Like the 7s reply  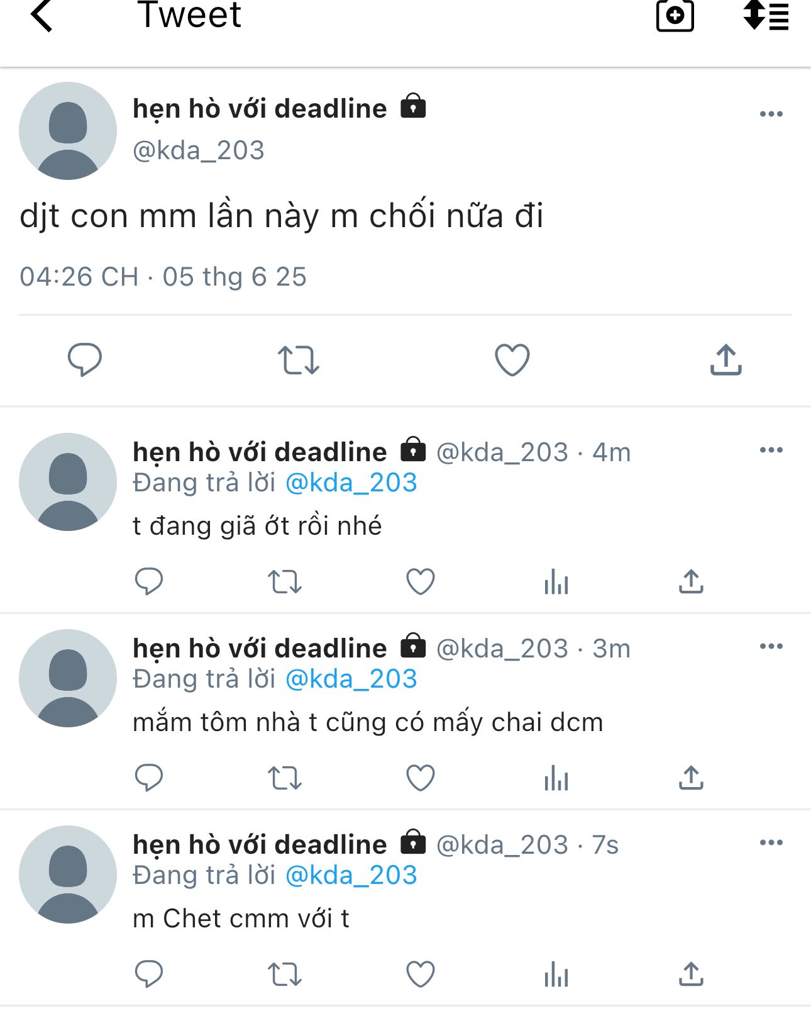point(421,975)
